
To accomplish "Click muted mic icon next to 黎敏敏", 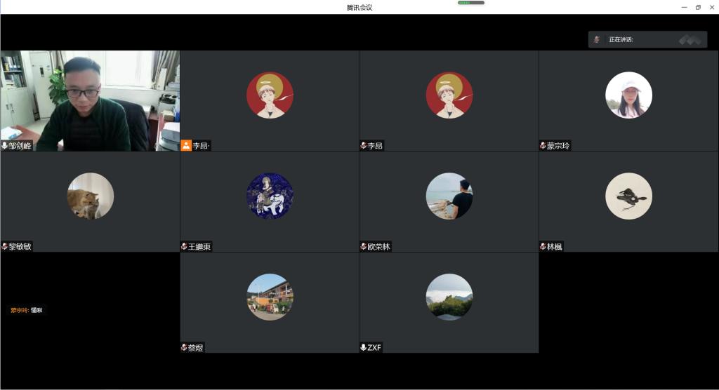I will [5, 247].
